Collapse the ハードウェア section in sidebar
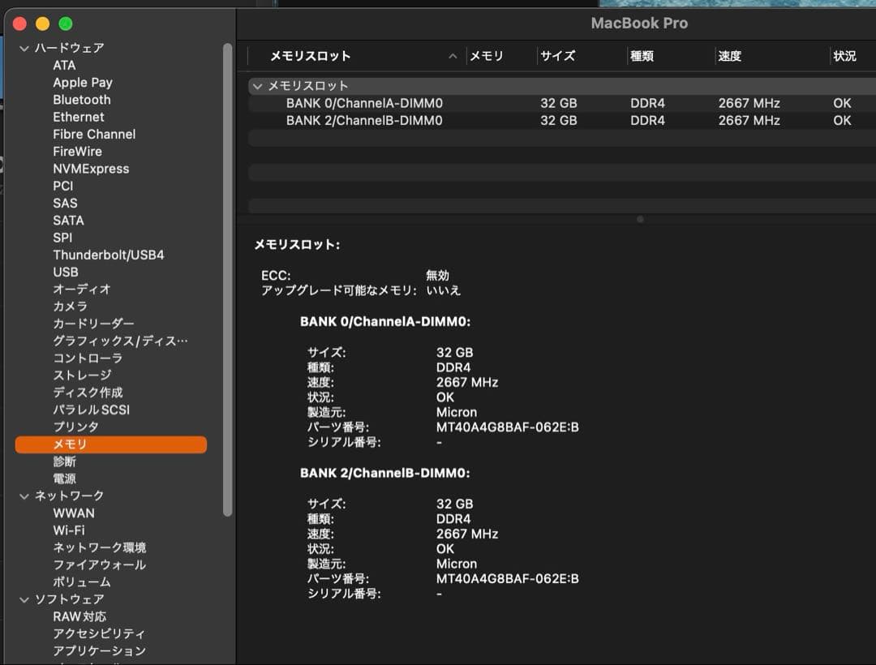Viewport: 876px width, 665px height. (x=24, y=48)
